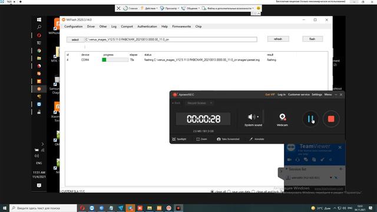Open the remote toolbar home tab
Image resolution: width=377 pixels, height=212 pixels.
pos(130,8)
